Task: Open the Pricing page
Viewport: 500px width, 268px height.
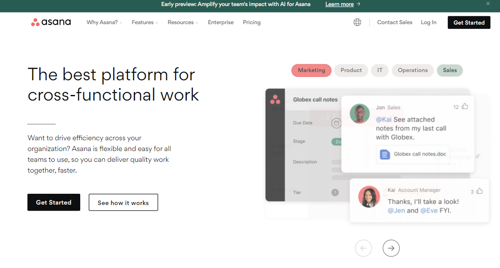Action: (x=252, y=22)
